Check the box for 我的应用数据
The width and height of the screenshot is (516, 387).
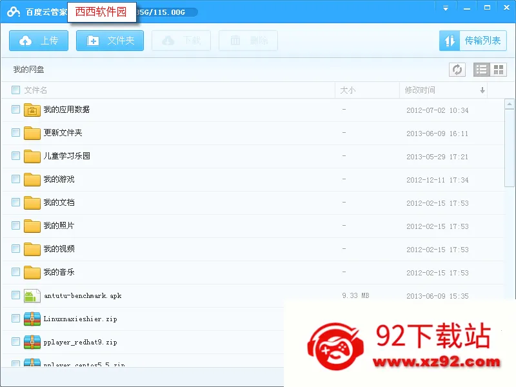point(15,109)
